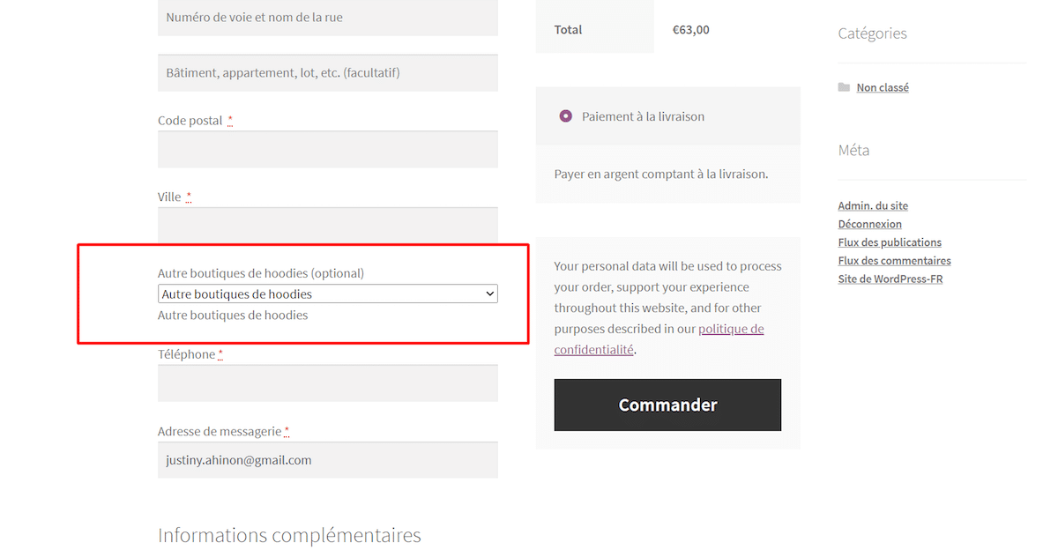Screen dimensions: 1058x550
Task: Click the Téléphone input field
Action: (327, 383)
